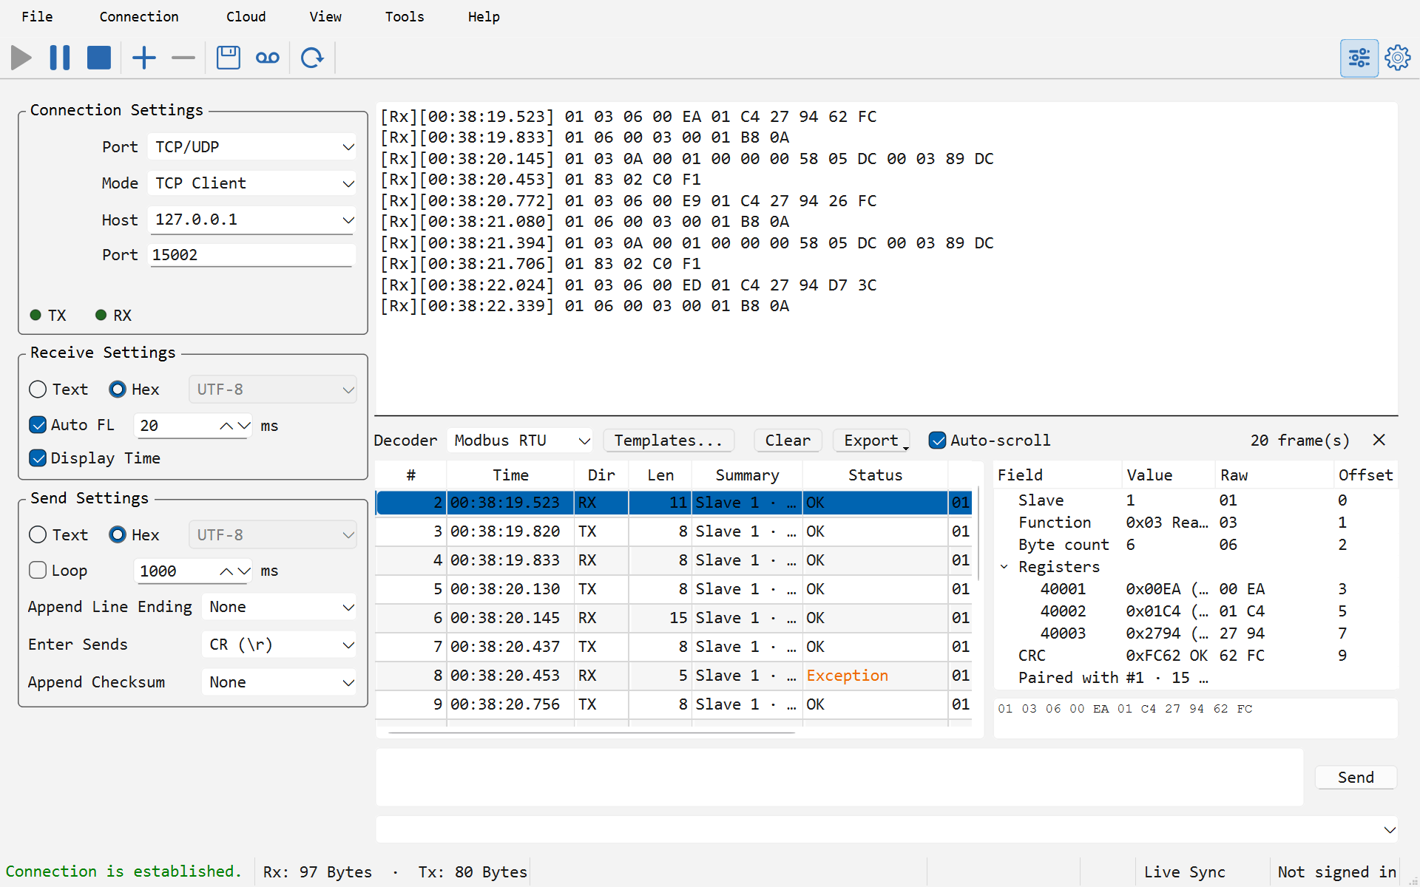Image resolution: width=1420 pixels, height=887 pixels.
Task: Click the Play/Start connection icon
Action: (21, 58)
